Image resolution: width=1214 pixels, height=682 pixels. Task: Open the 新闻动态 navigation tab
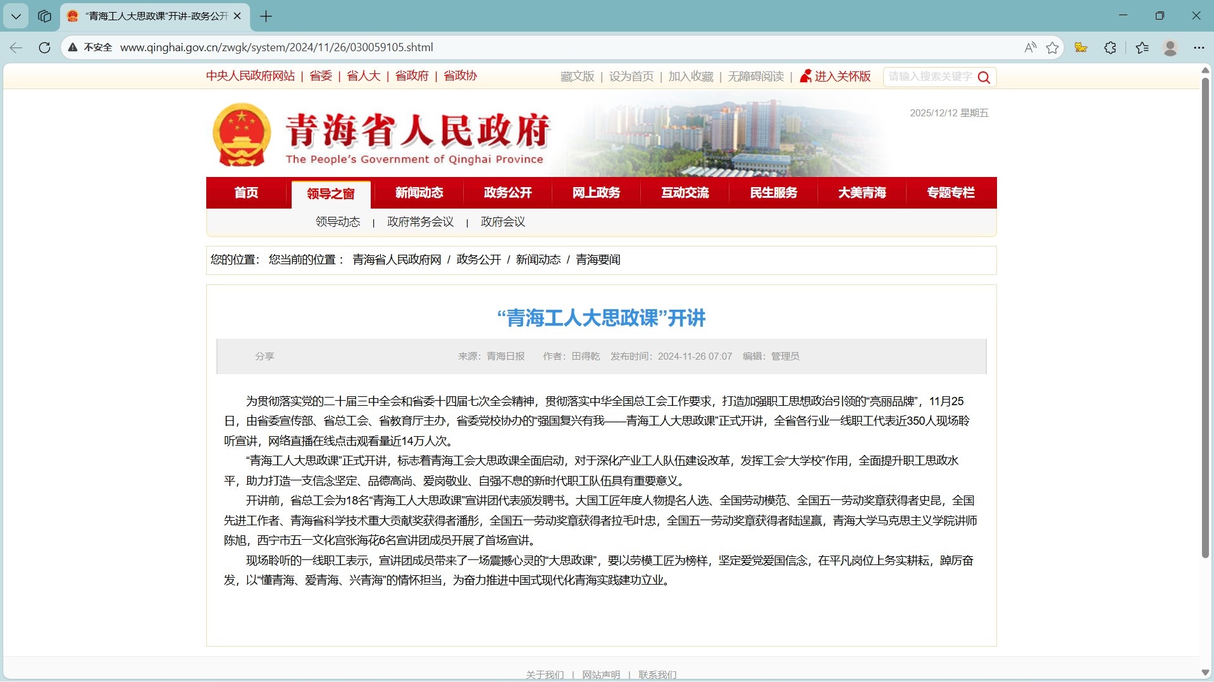click(419, 193)
